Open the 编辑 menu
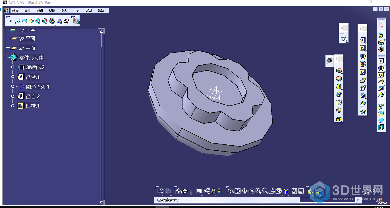The image size is (390, 208). 40,10
